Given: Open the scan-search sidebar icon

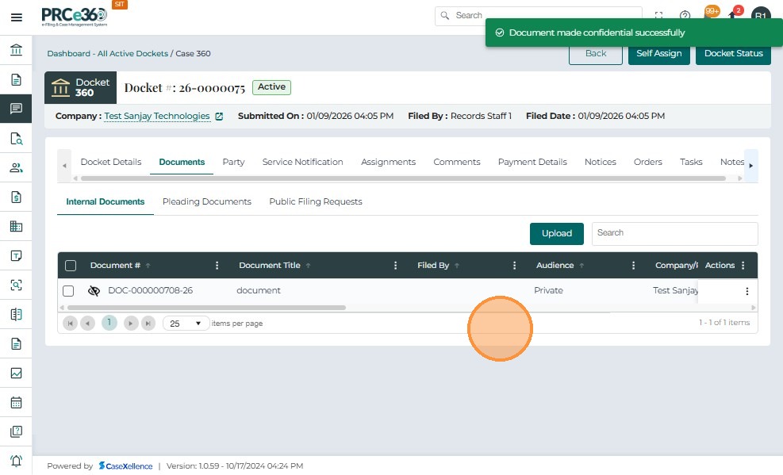Looking at the screenshot, I should (16, 285).
